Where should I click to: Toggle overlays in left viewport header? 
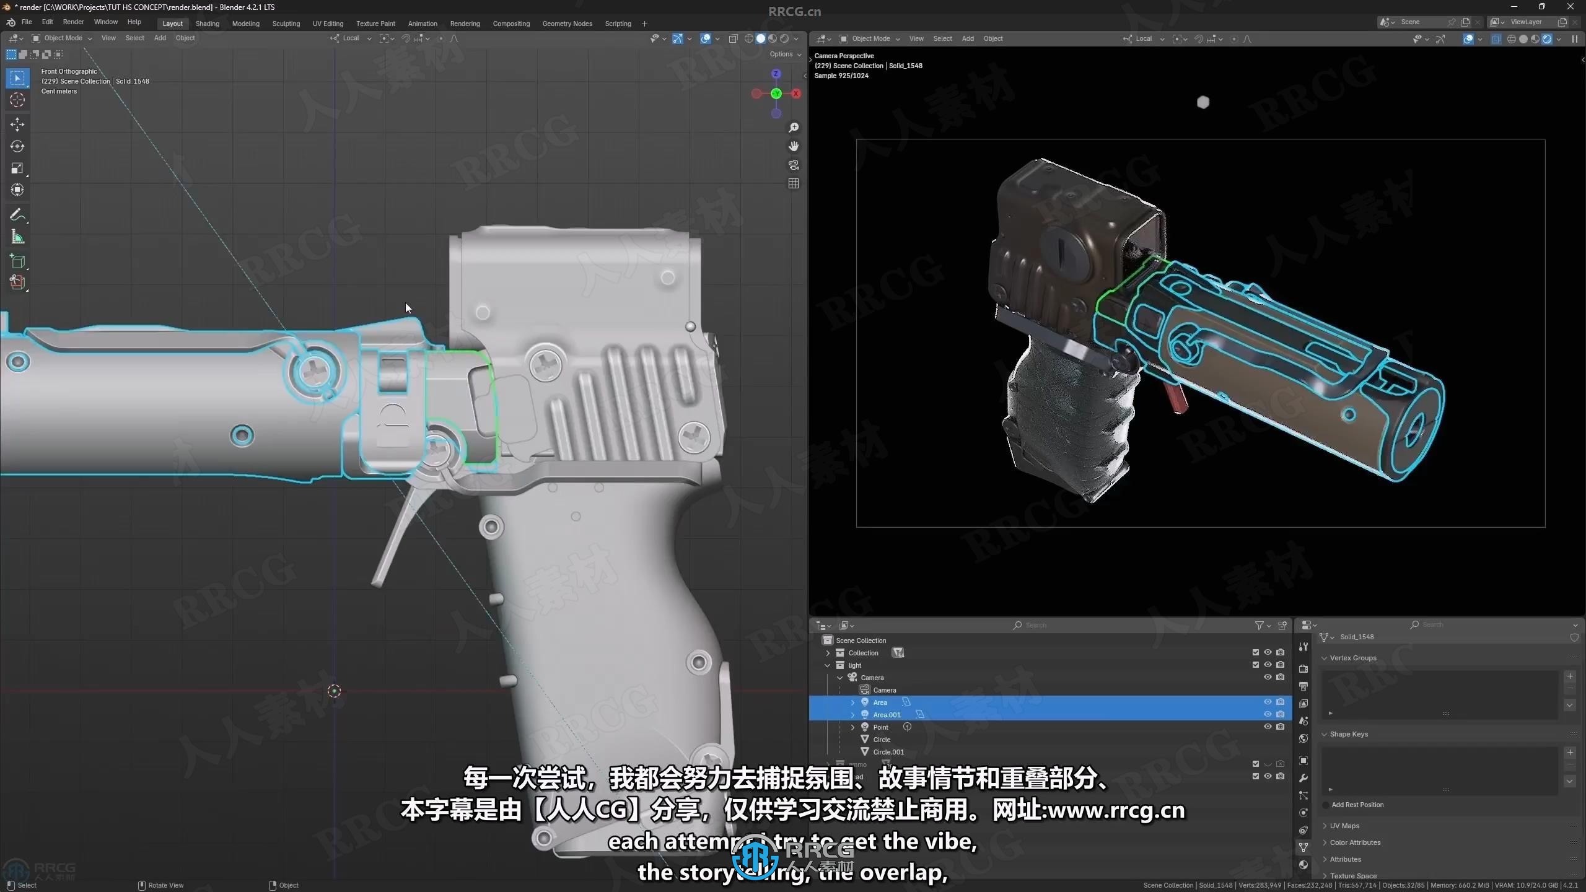click(x=706, y=38)
